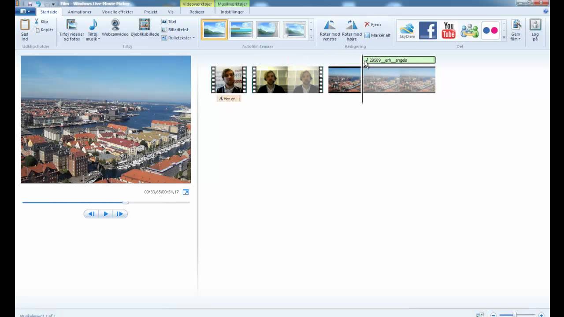
Task: Click the preview monitor image
Action: 106,119
